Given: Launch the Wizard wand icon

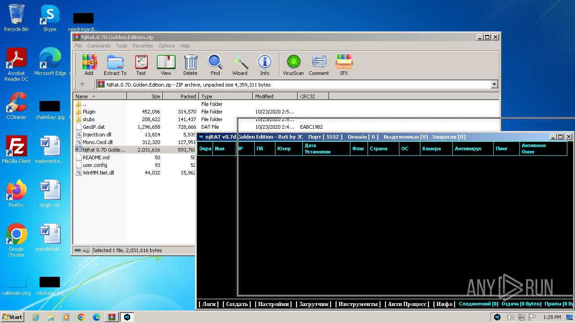Looking at the screenshot, I should 240,65.
